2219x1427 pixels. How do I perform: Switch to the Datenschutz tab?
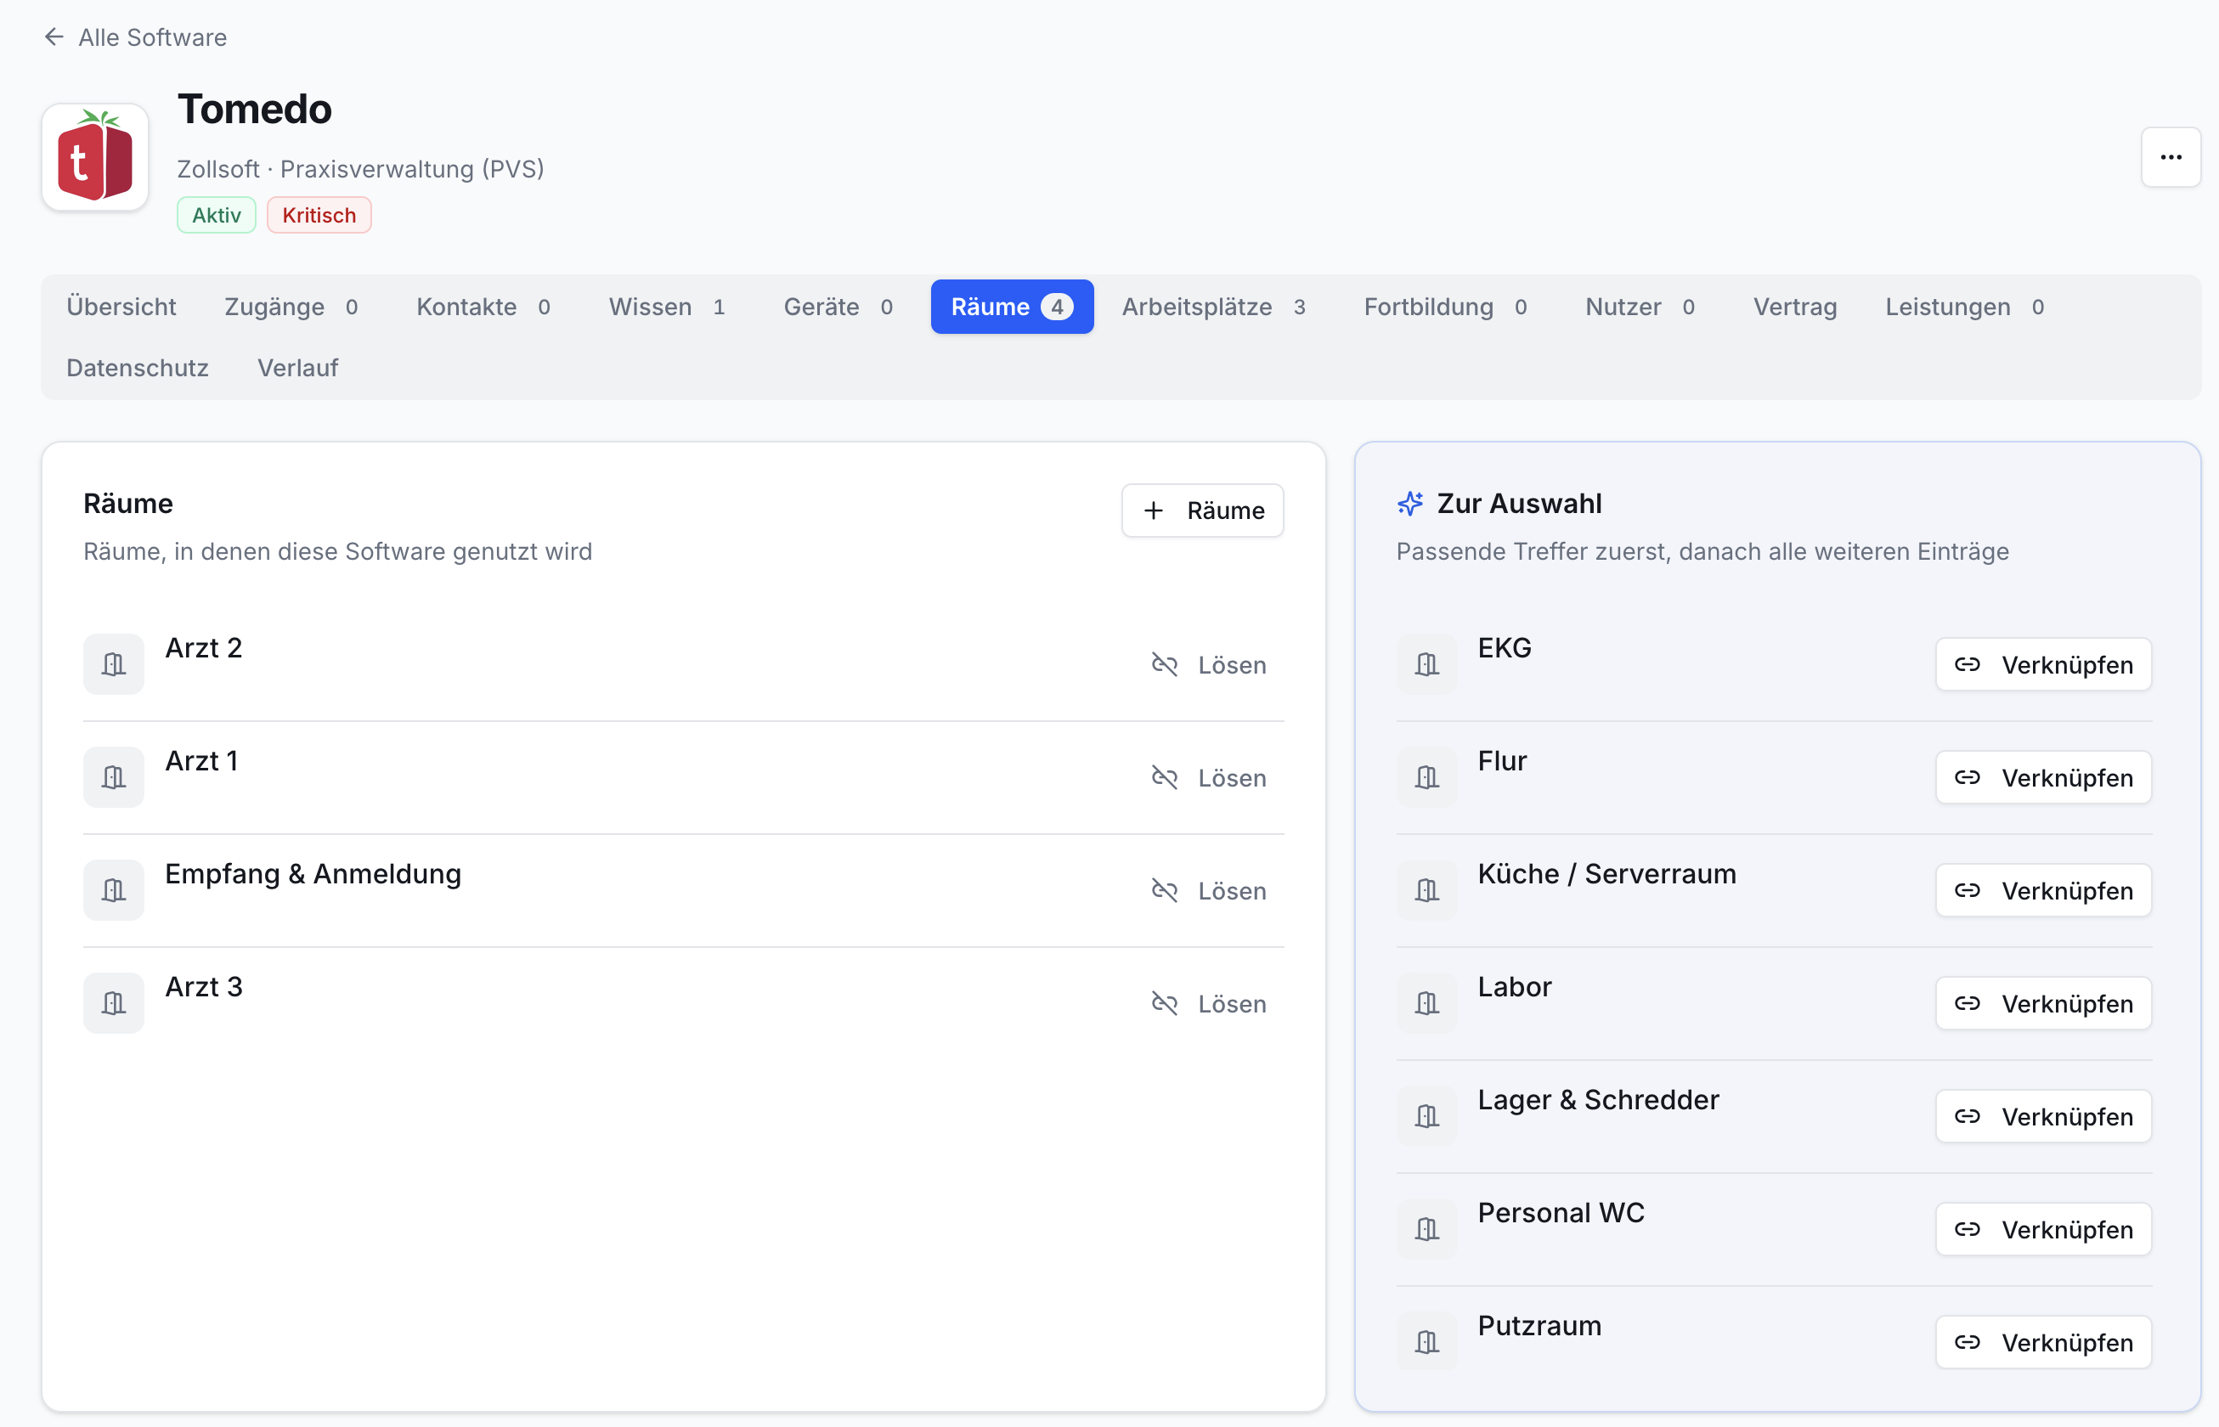point(138,368)
